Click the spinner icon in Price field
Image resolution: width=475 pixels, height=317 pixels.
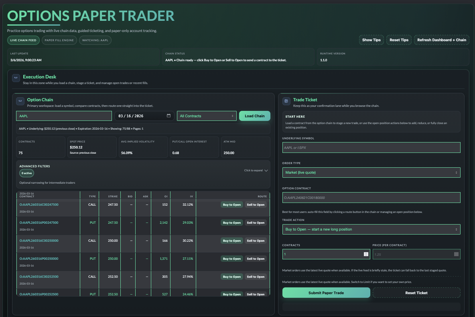click(x=456, y=254)
